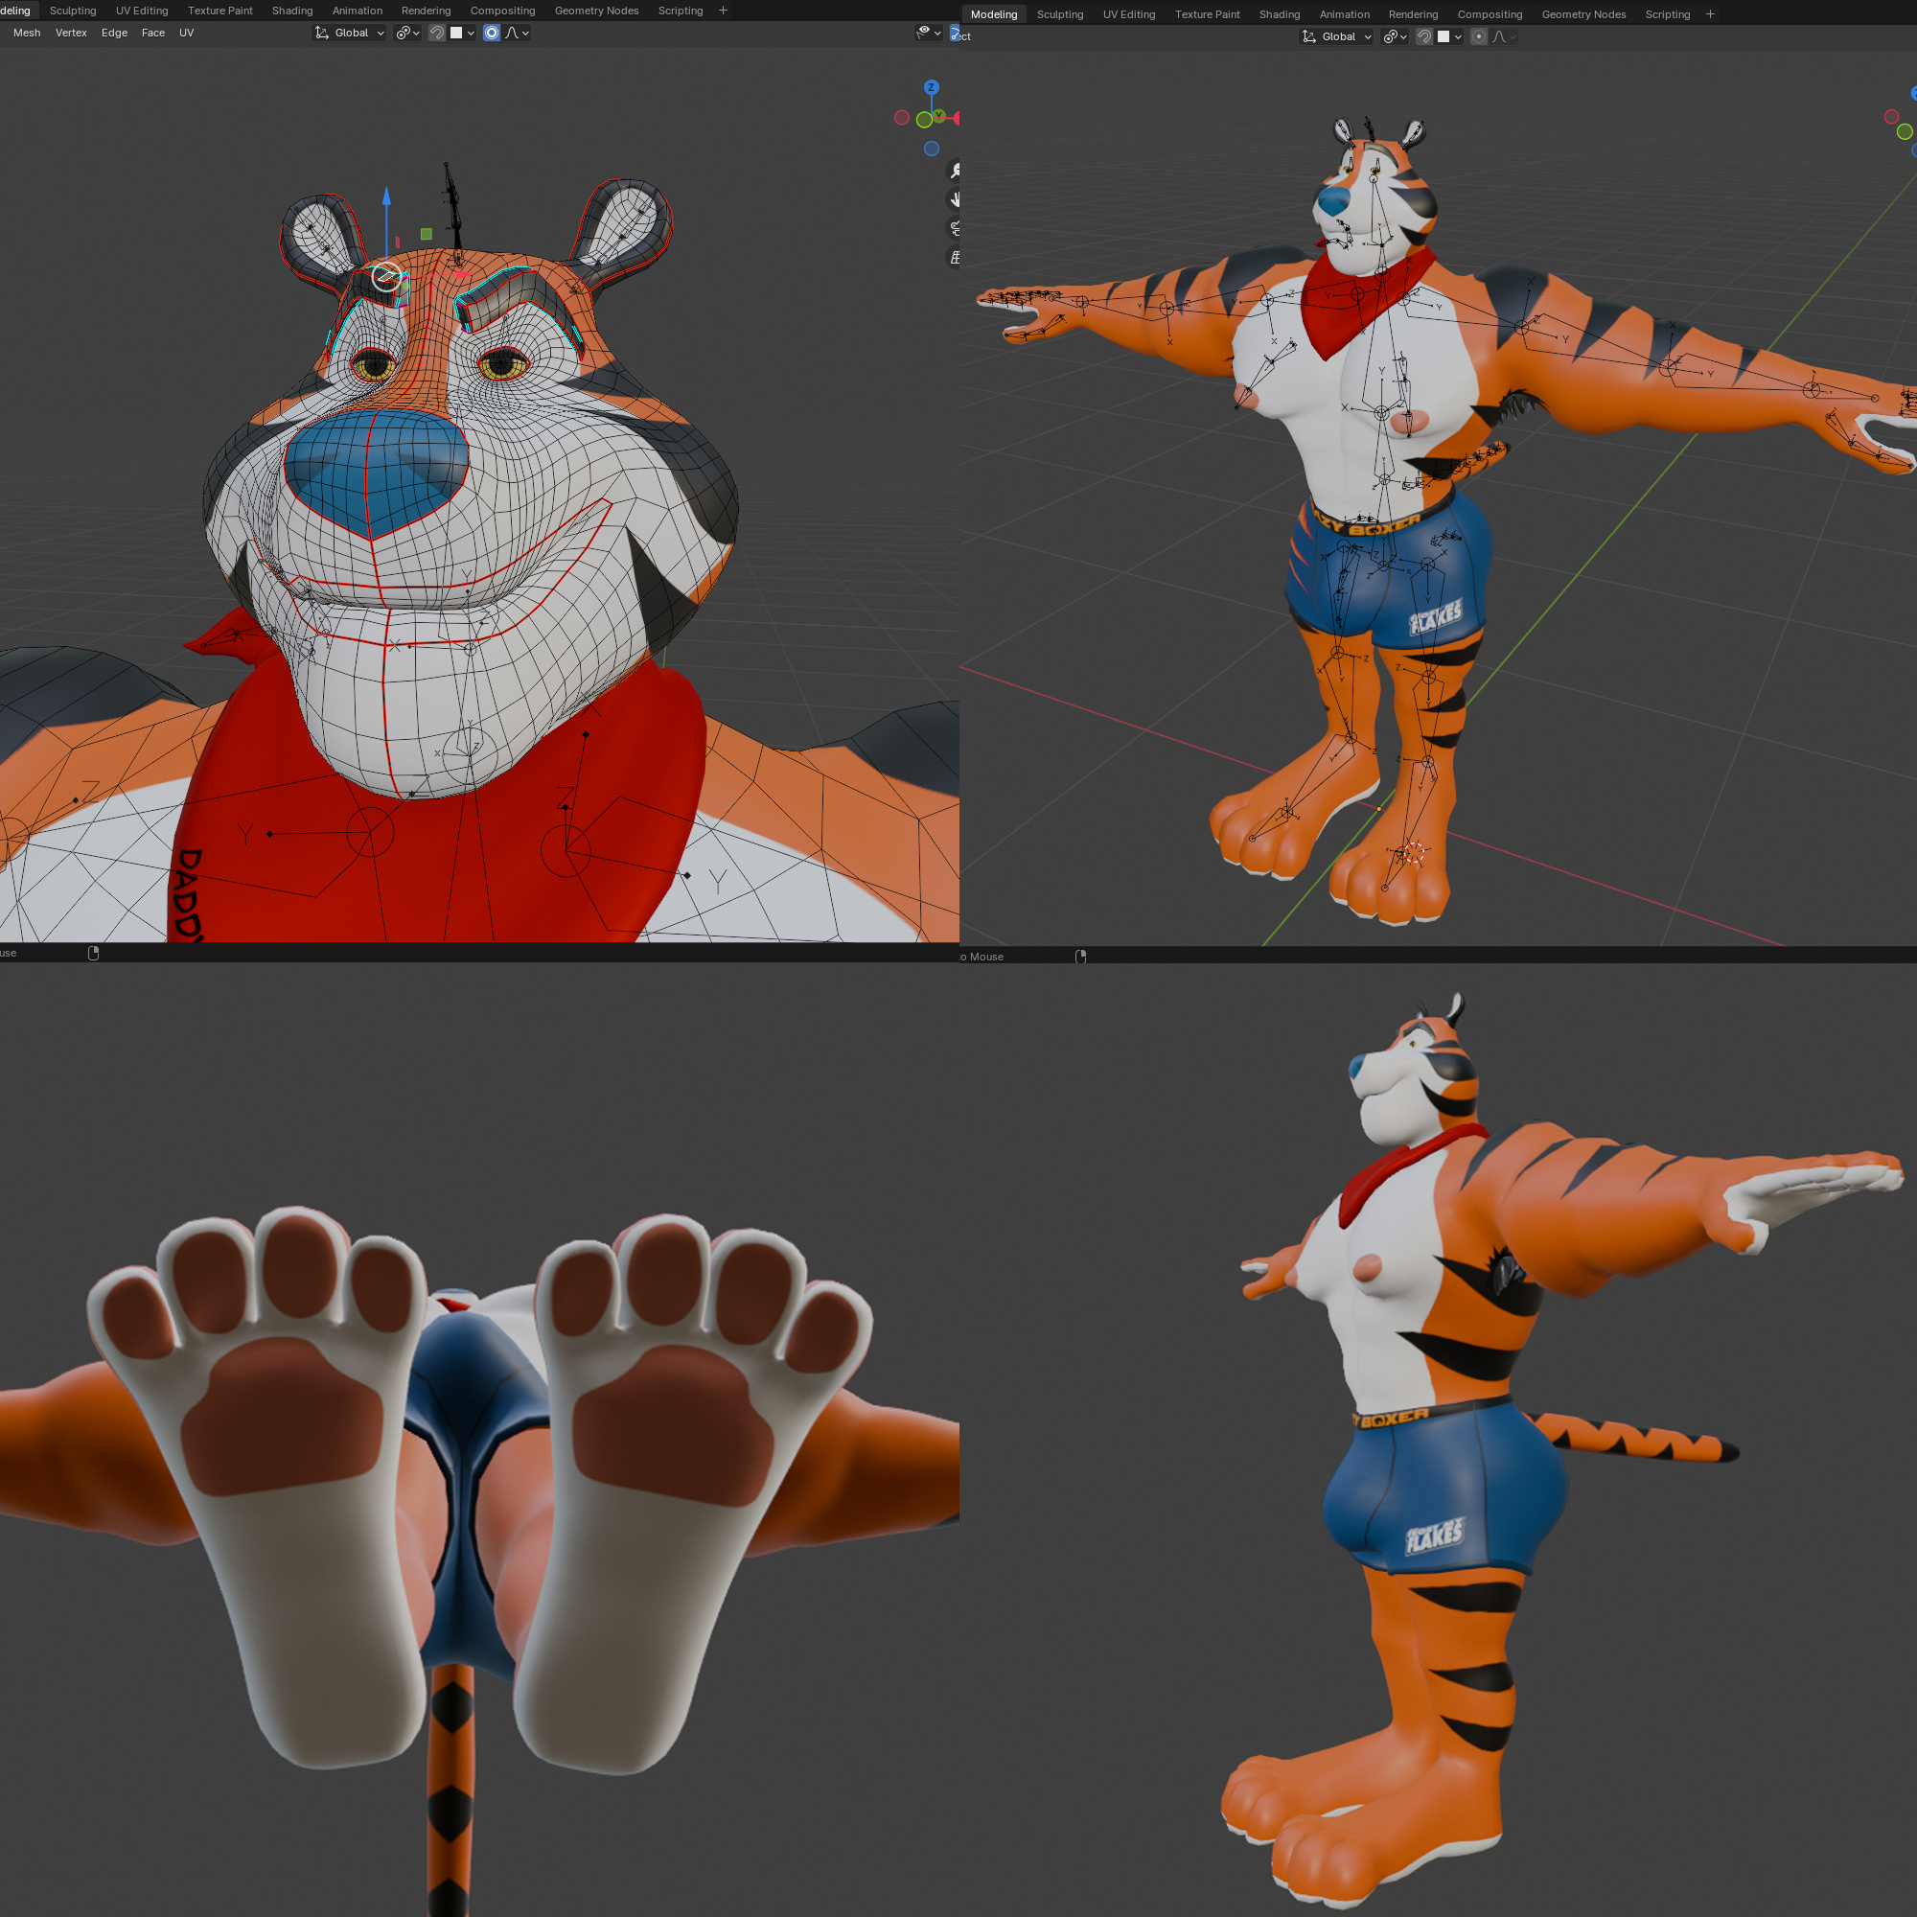Screen dimensions: 1917x1917
Task: Open the UV menu
Action: point(187,33)
